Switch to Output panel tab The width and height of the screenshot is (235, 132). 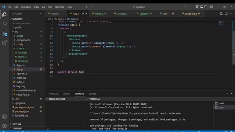pos(66,94)
